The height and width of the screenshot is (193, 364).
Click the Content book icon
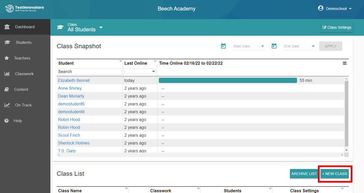(7, 89)
